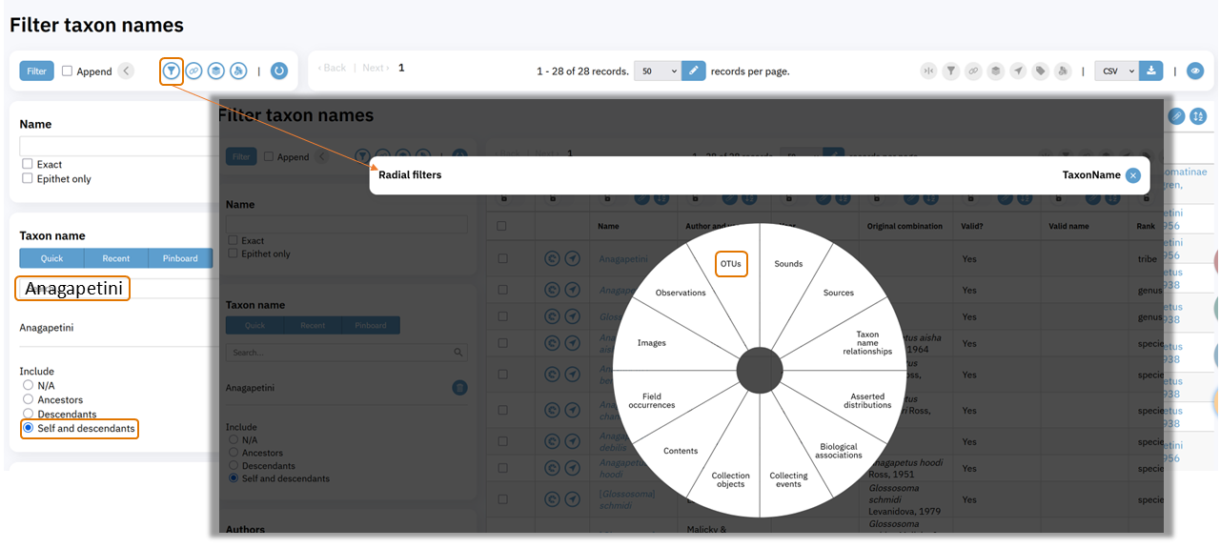Open the CSV format dropdown
The image size is (1220, 548).
tap(1117, 71)
